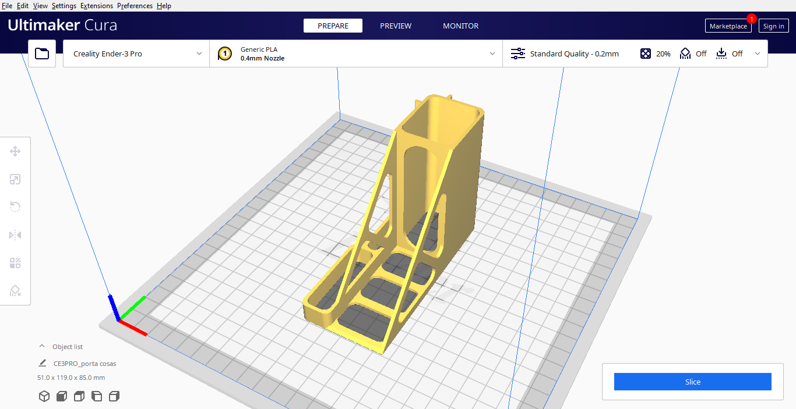This screenshot has height=409, width=796.
Task: Select the Support Blocker tool
Action: pos(15,291)
